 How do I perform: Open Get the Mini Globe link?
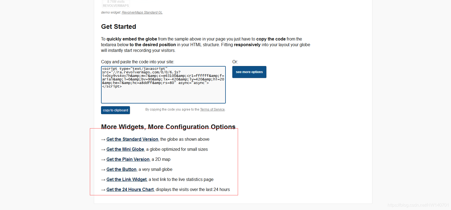tap(125, 149)
